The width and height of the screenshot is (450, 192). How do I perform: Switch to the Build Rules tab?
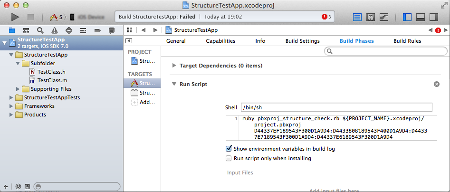point(407,41)
